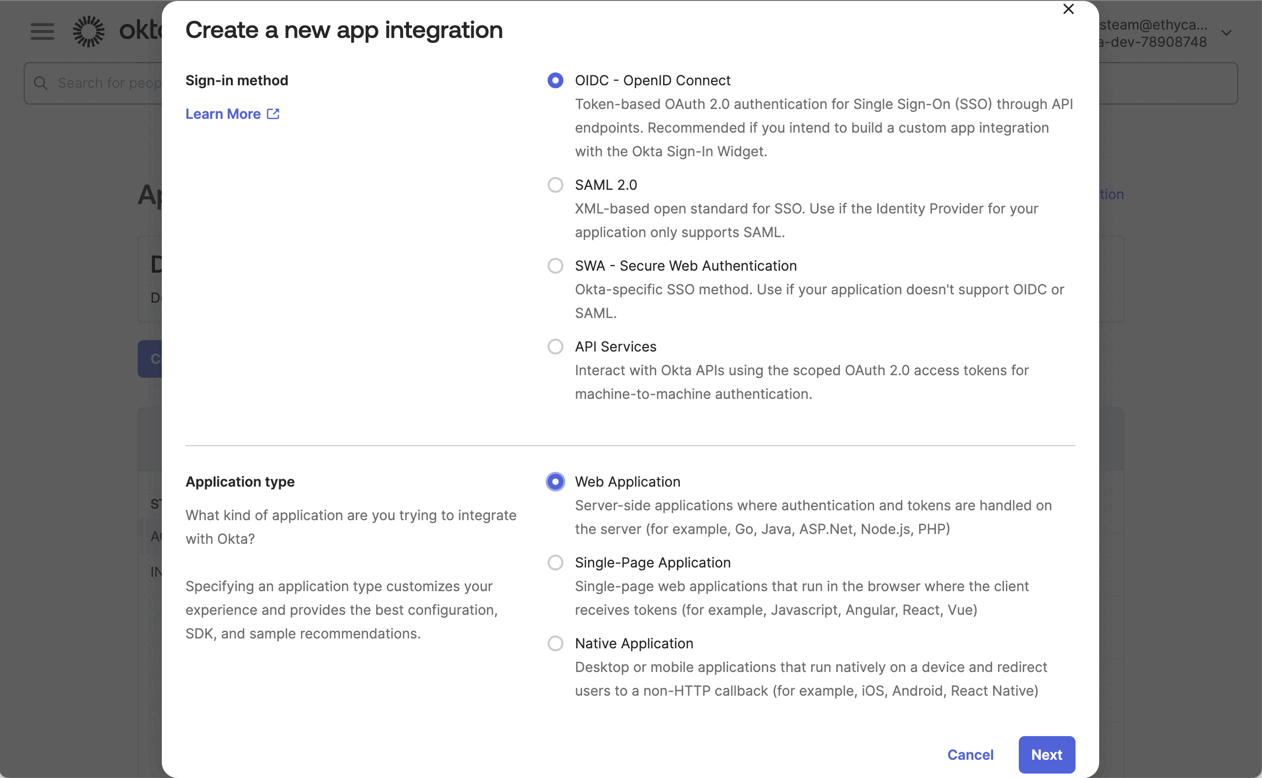Expand the account dropdown chevron
Screen dimensions: 1262x778
point(1226,33)
